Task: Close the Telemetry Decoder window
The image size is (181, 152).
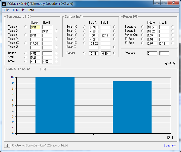Action: 173,3
